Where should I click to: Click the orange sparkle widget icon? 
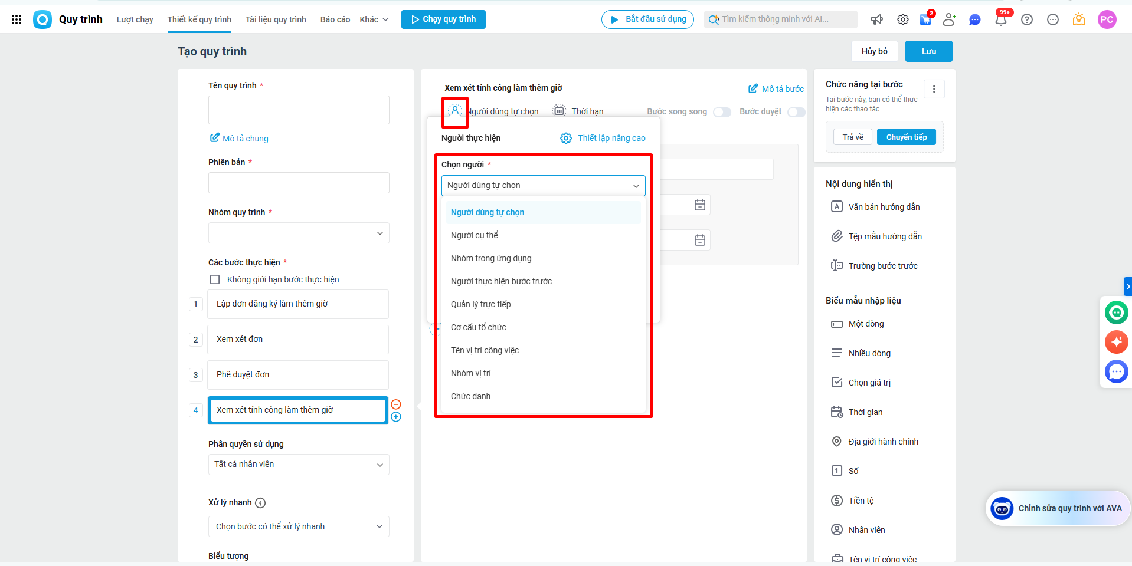(x=1117, y=342)
